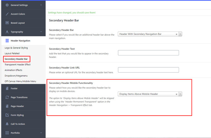Click the Footer document icon
211x138 pixels.
(7, 88)
